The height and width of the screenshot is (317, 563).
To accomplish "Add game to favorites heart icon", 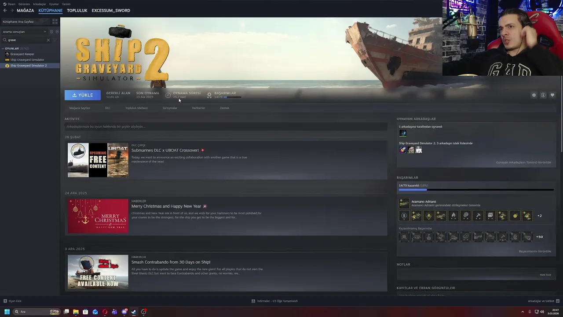I will pyautogui.click(x=552, y=95).
